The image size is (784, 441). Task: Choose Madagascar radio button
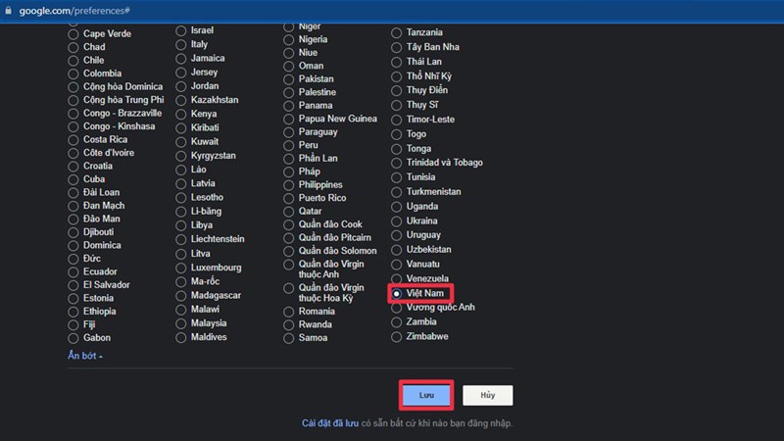click(181, 296)
